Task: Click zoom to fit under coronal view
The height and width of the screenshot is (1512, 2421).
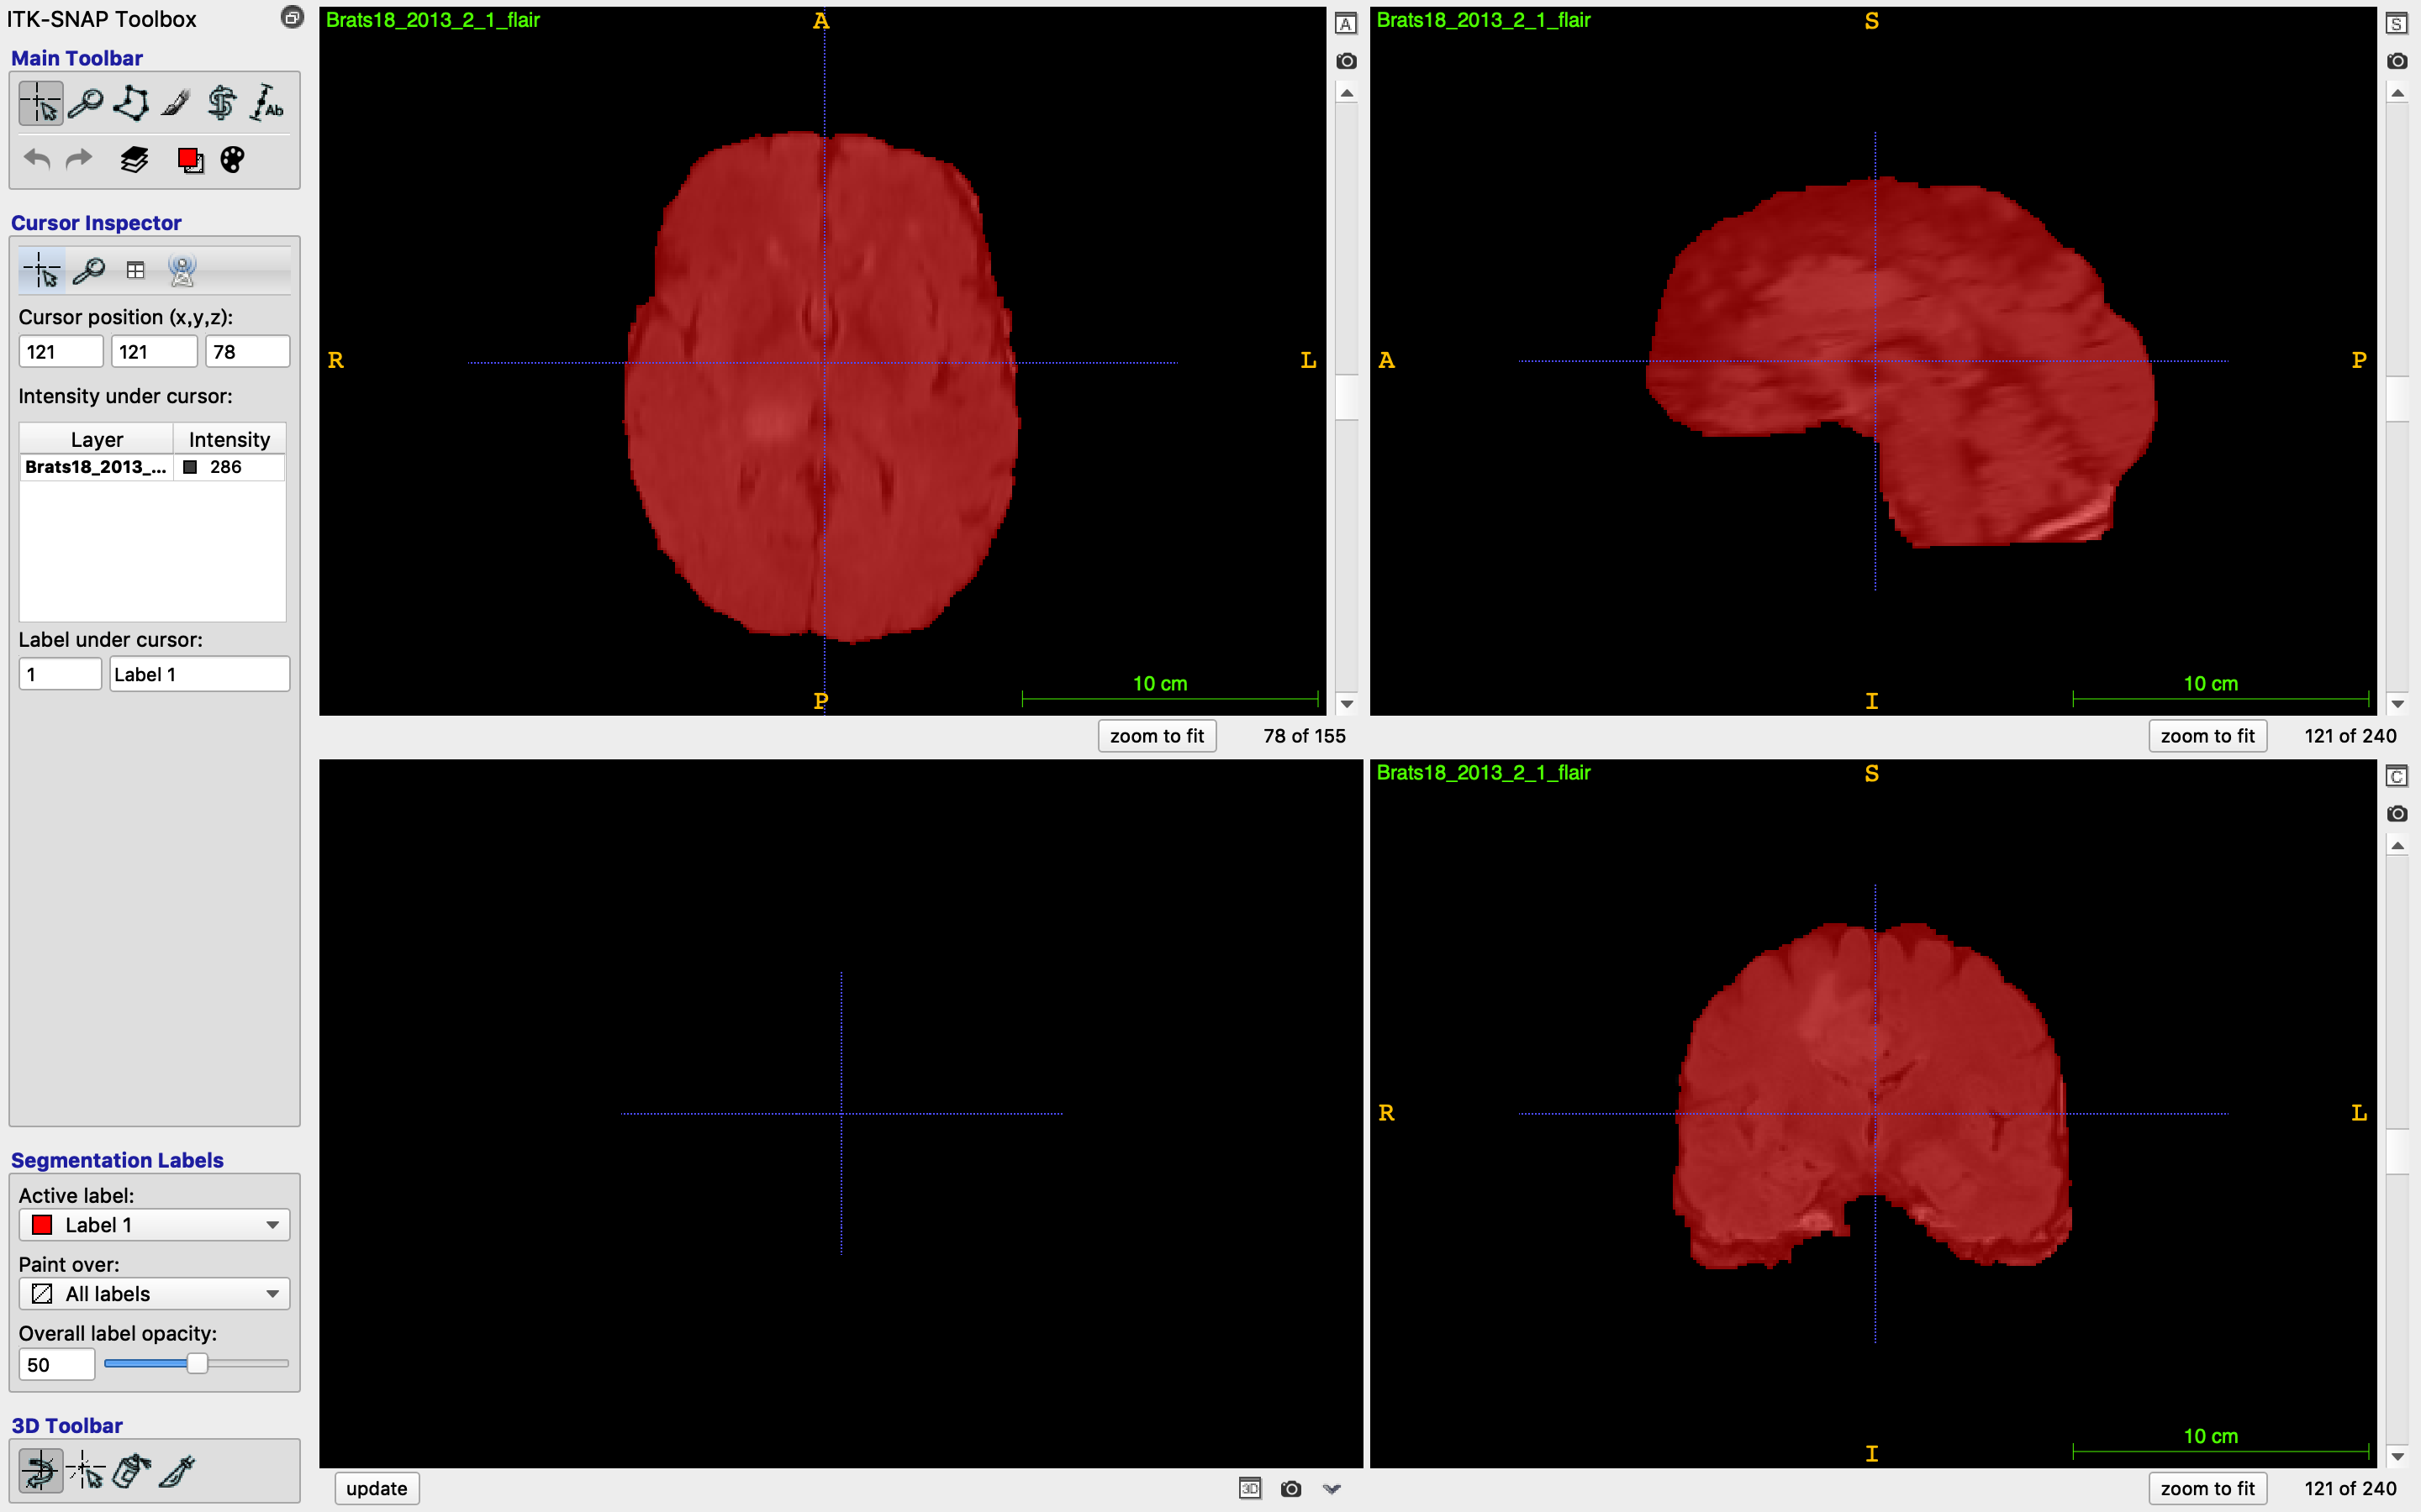Action: 2207,1489
